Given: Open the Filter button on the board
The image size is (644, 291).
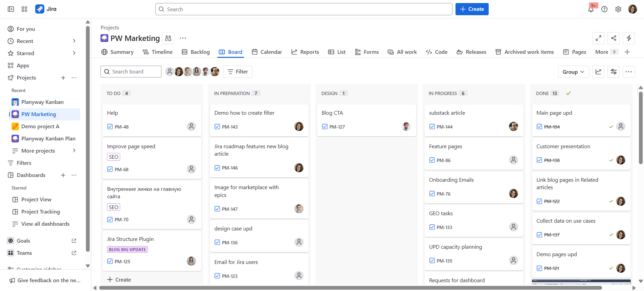Looking at the screenshot, I should pyautogui.click(x=238, y=72).
